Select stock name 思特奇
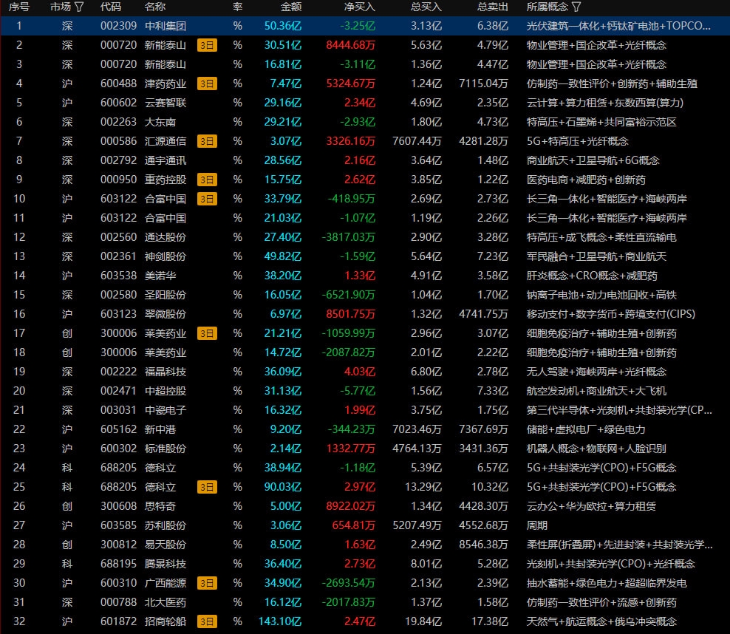 (x=160, y=506)
